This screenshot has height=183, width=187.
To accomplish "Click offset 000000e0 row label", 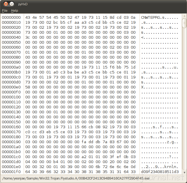I will point(11,87).
